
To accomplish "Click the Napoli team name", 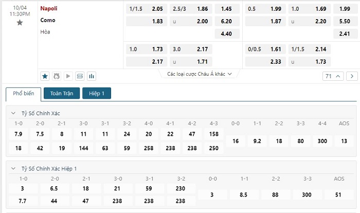I will (x=49, y=9).
